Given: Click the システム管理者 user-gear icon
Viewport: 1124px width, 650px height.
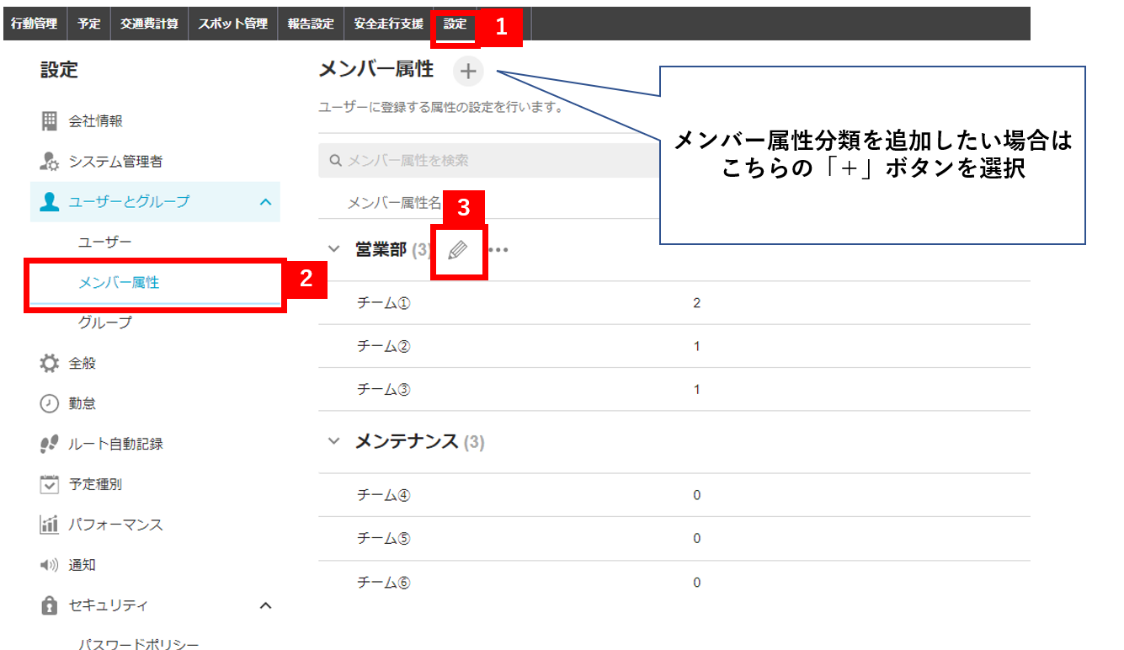Looking at the screenshot, I should click(50, 161).
